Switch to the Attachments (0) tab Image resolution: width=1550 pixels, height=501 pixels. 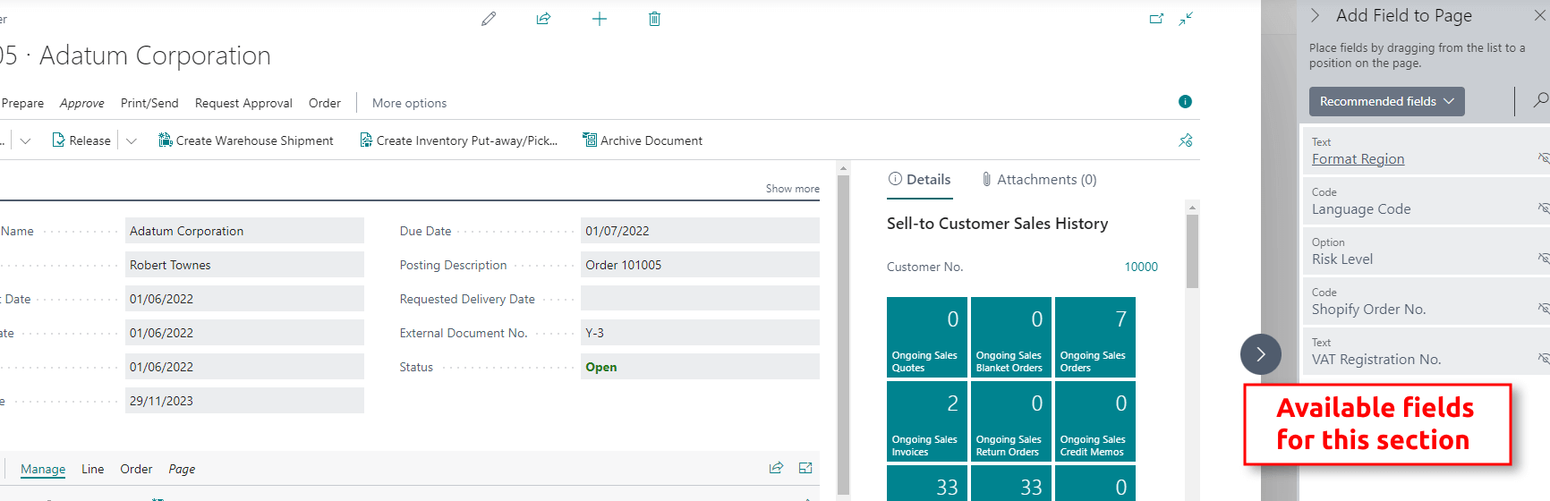(x=1038, y=180)
